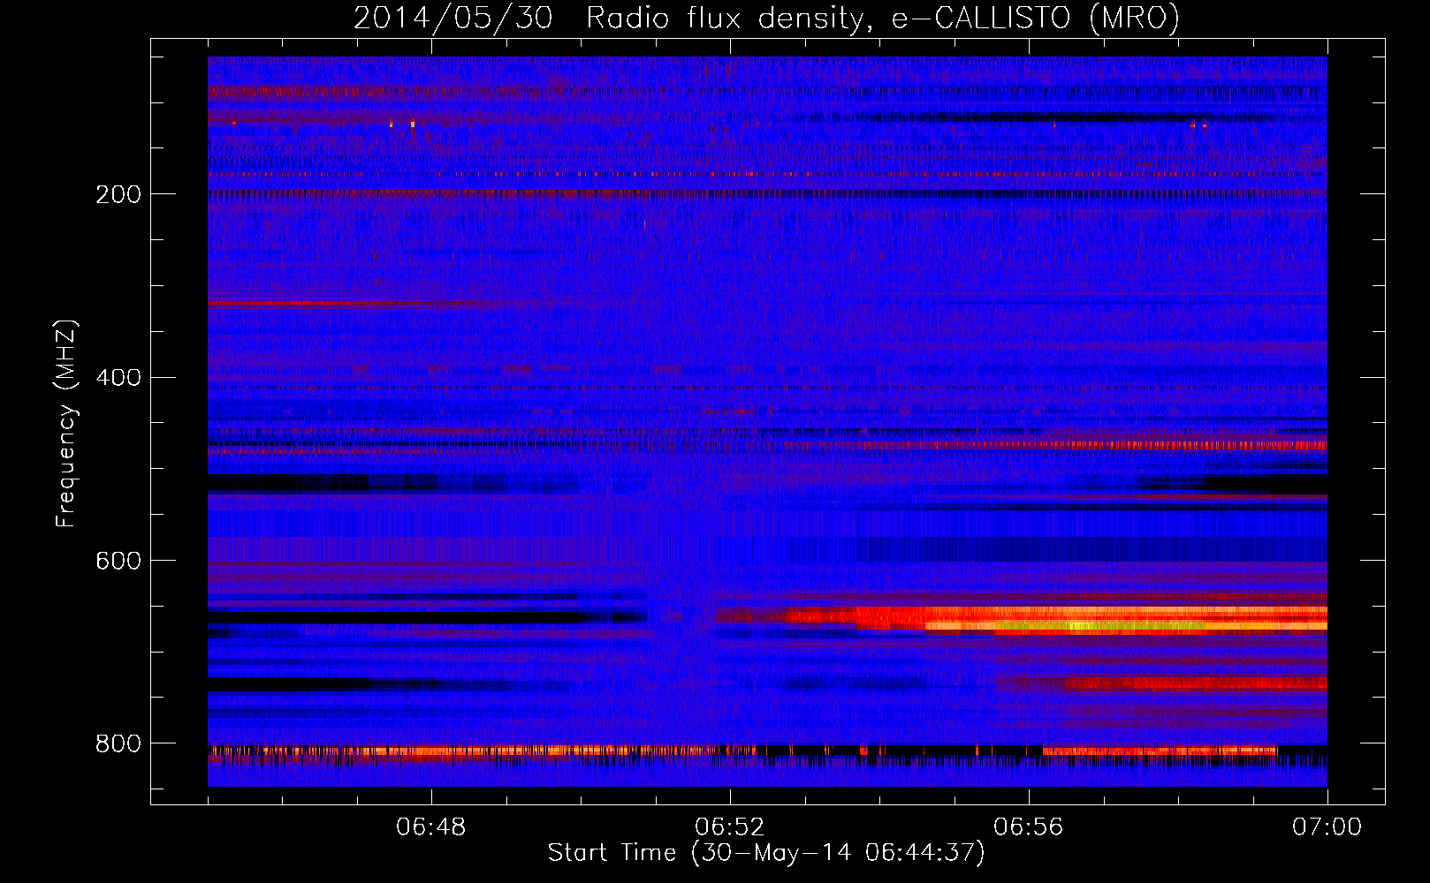Click the bright yellow-green burst near 670 MHz
Viewport: 1430px width, 883px height.
point(1100,626)
